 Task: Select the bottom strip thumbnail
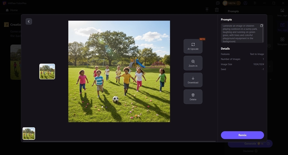pyautogui.click(x=29, y=134)
